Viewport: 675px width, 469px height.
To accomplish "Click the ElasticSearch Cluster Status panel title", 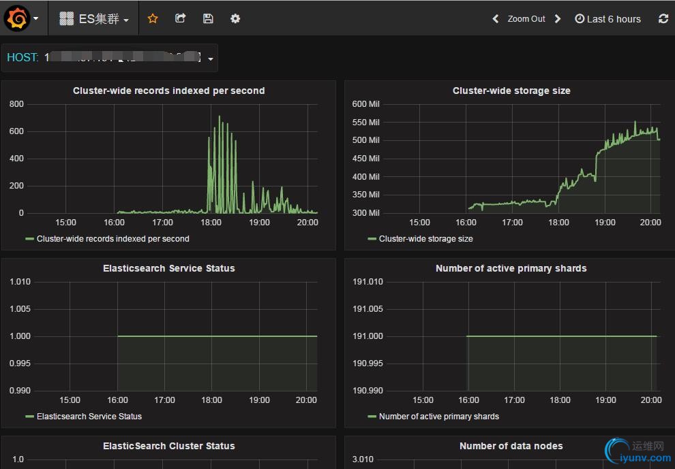I will (168, 446).
